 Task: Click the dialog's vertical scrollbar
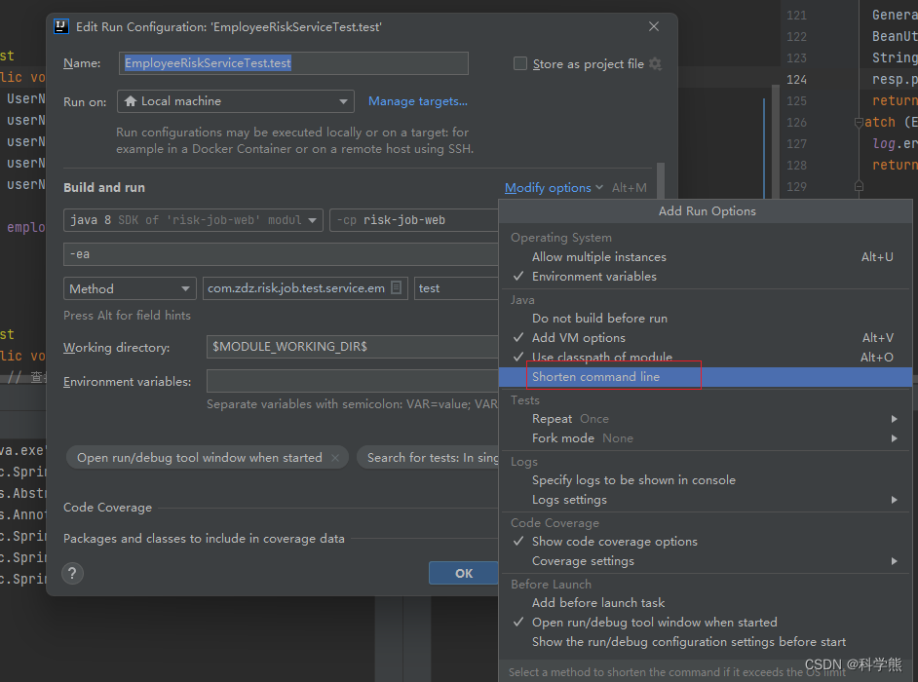click(x=661, y=181)
